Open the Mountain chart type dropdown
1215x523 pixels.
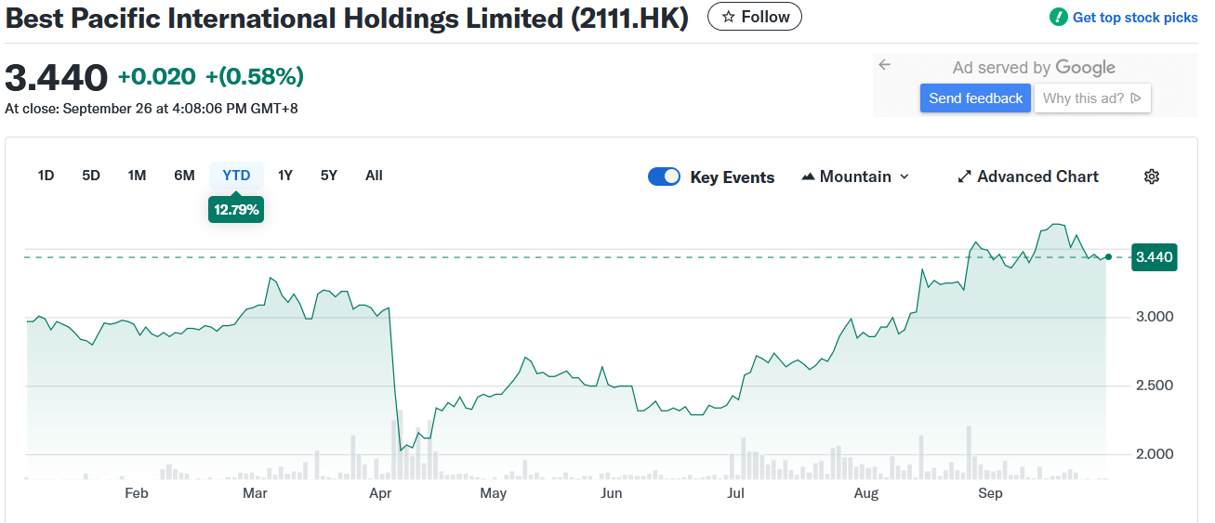(855, 177)
